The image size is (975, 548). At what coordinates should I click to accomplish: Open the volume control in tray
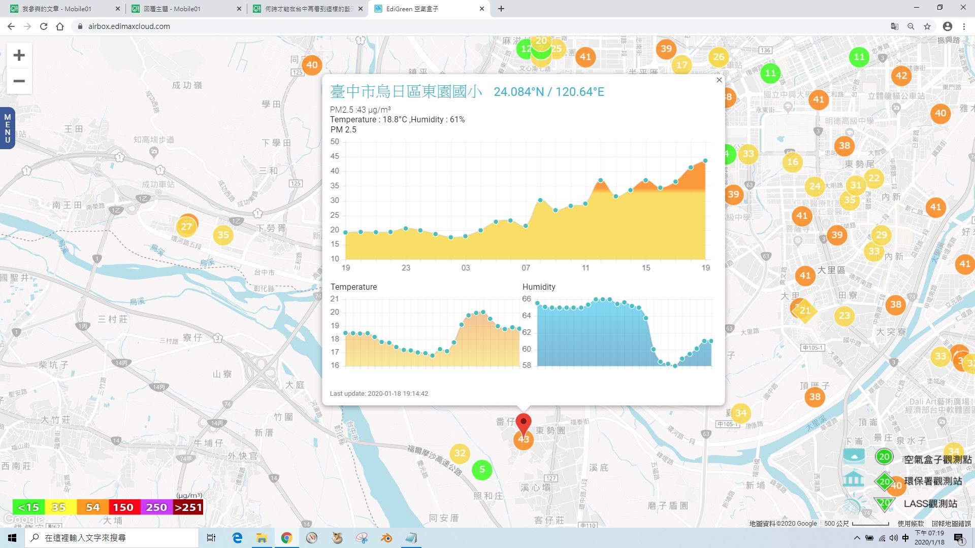click(x=894, y=538)
